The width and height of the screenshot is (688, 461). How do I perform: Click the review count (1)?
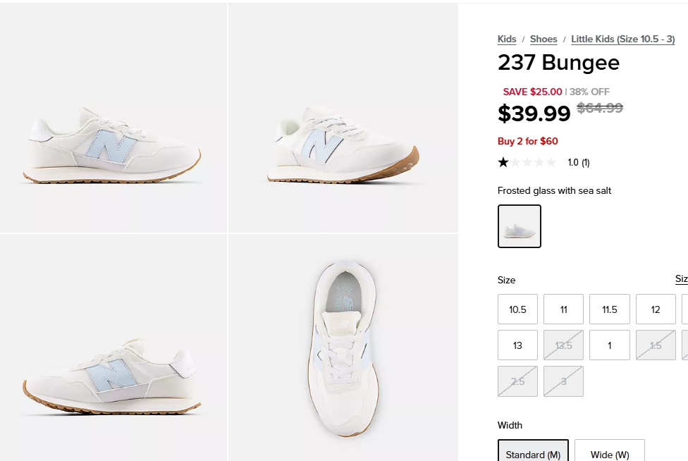579,163
